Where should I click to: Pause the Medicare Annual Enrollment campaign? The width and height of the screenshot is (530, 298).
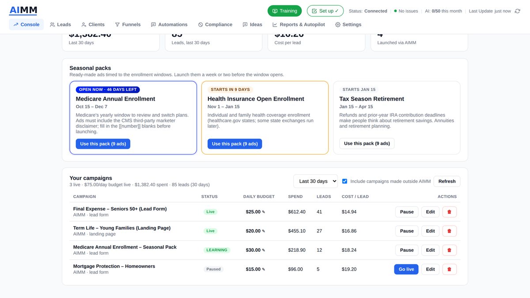pos(407,250)
